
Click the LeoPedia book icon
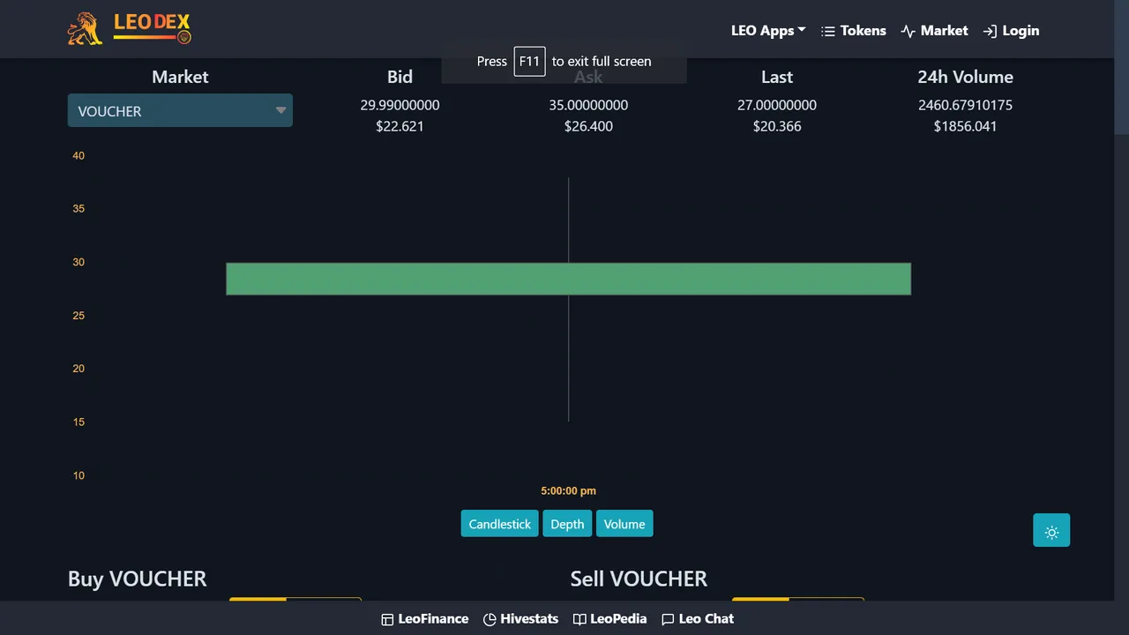[579, 619]
